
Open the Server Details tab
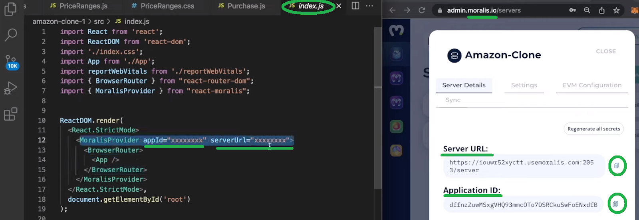(464, 85)
